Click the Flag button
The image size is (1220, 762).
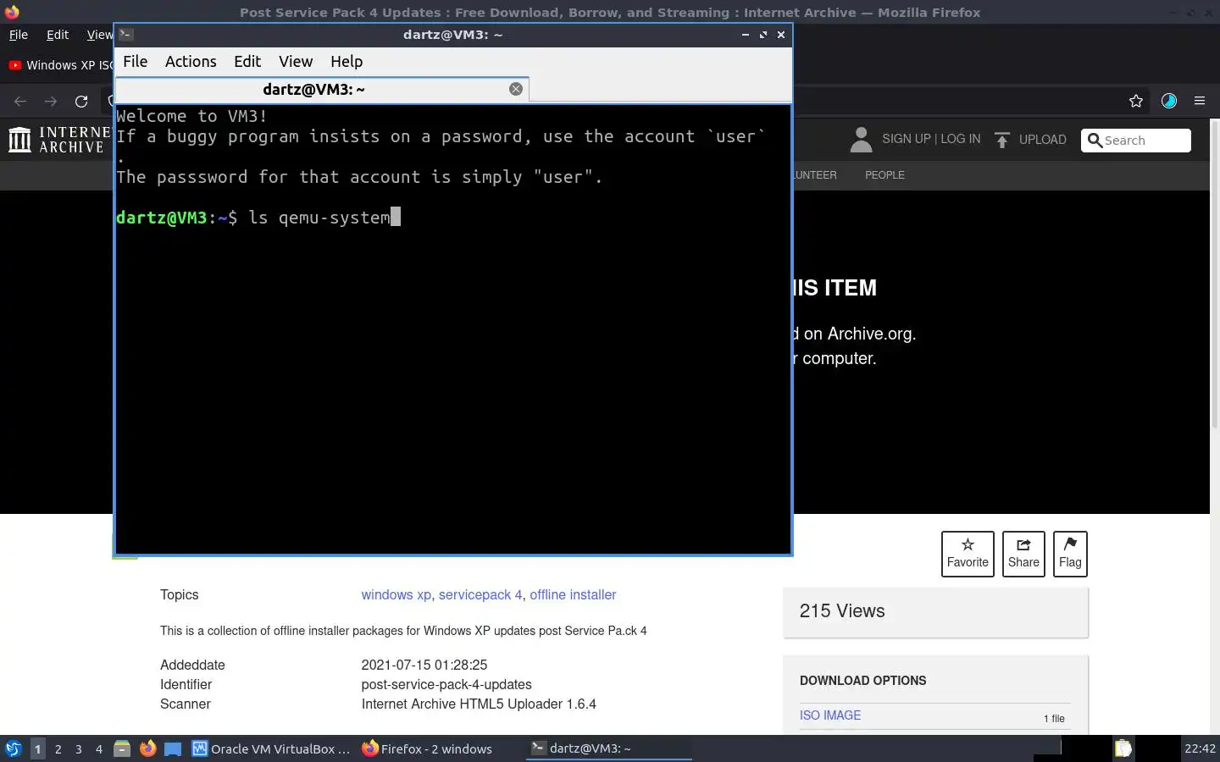pos(1070,554)
